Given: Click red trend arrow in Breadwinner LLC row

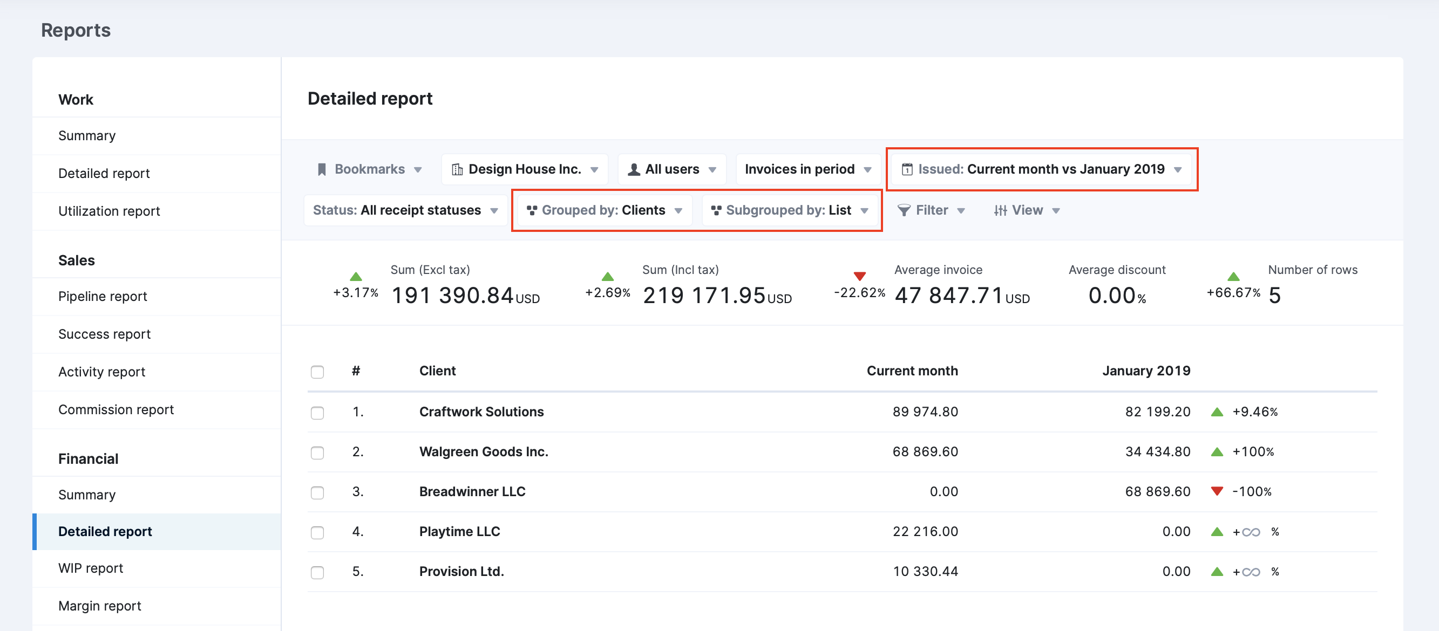Looking at the screenshot, I should 1217,491.
